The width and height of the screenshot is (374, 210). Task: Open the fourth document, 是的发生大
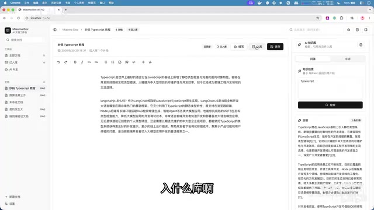tap(25, 109)
